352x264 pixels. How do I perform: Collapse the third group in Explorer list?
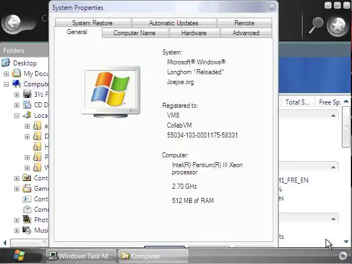tap(333, 219)
